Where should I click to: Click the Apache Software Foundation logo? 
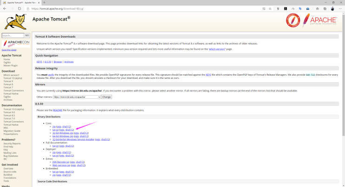320,20
